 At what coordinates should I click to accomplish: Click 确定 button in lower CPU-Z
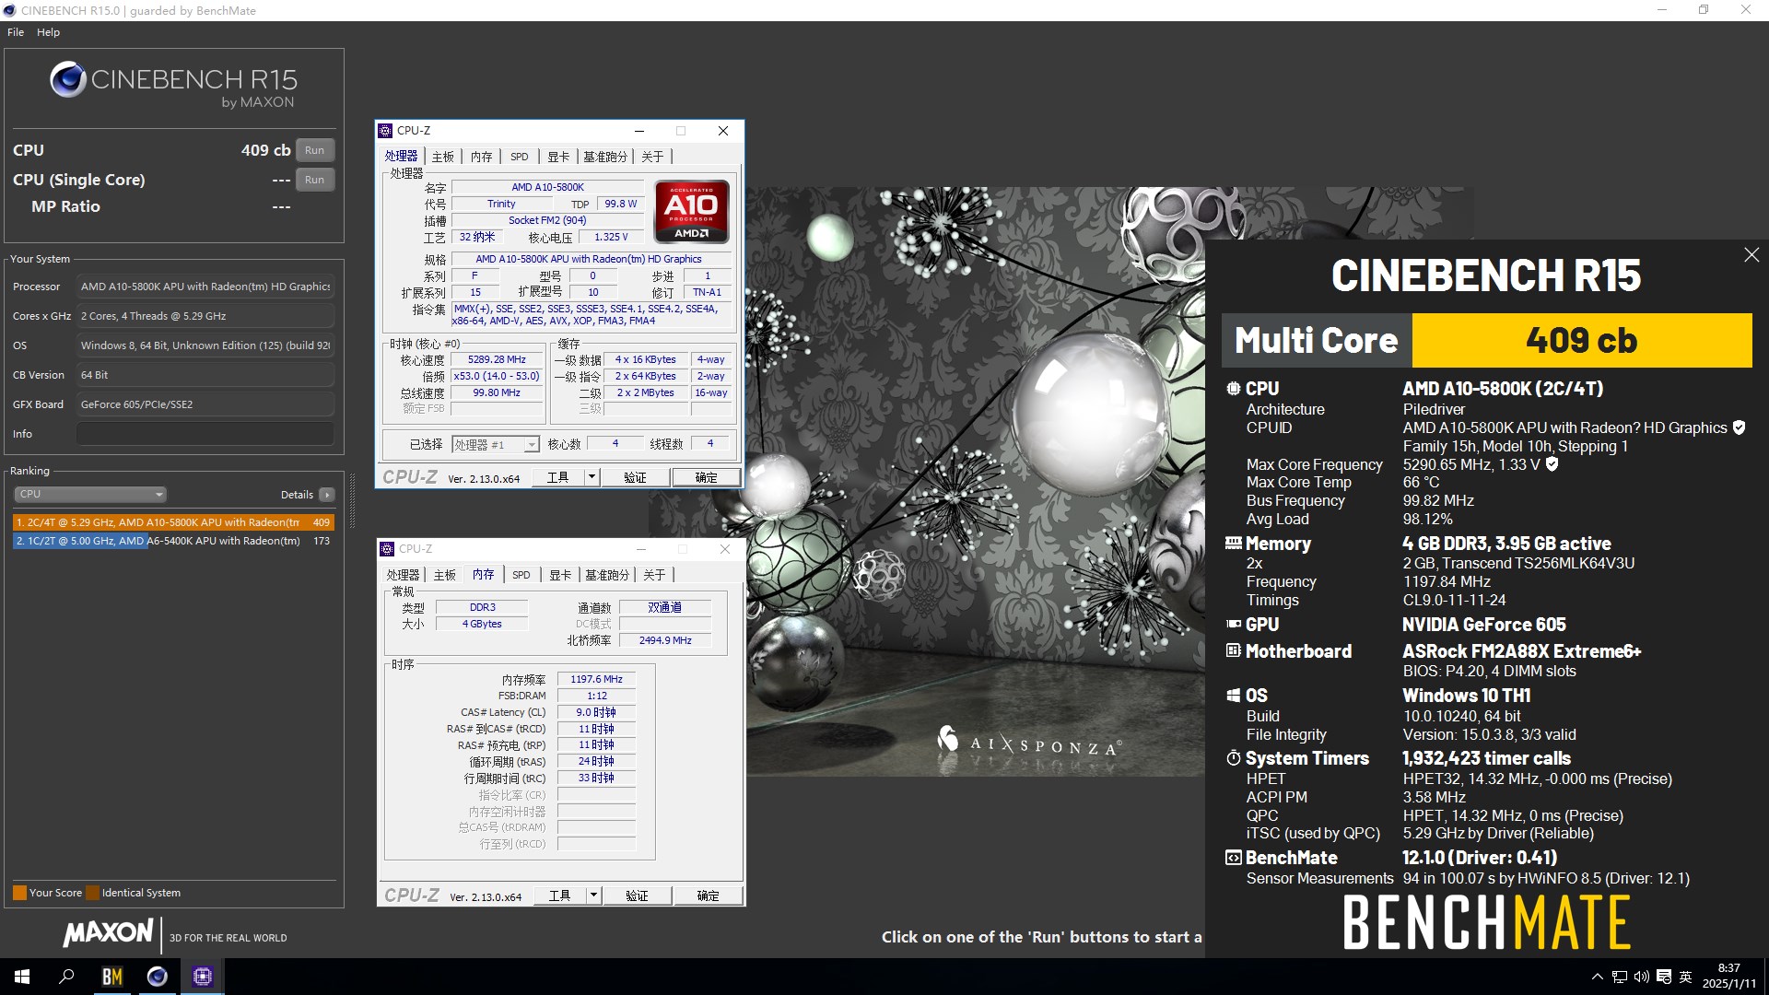(708, 895)
